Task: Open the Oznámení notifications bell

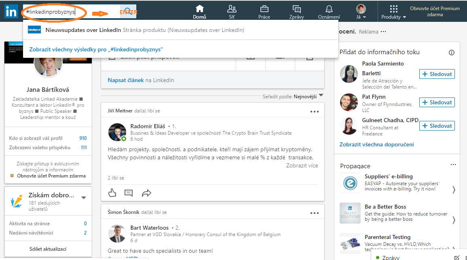Action: [329, 12]
